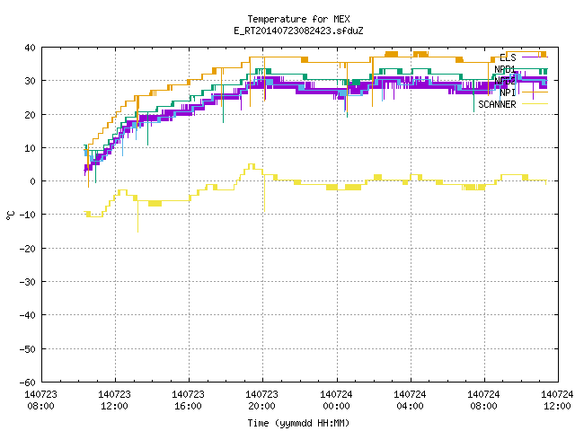Click the "NPI" legend label

(508, 92)
